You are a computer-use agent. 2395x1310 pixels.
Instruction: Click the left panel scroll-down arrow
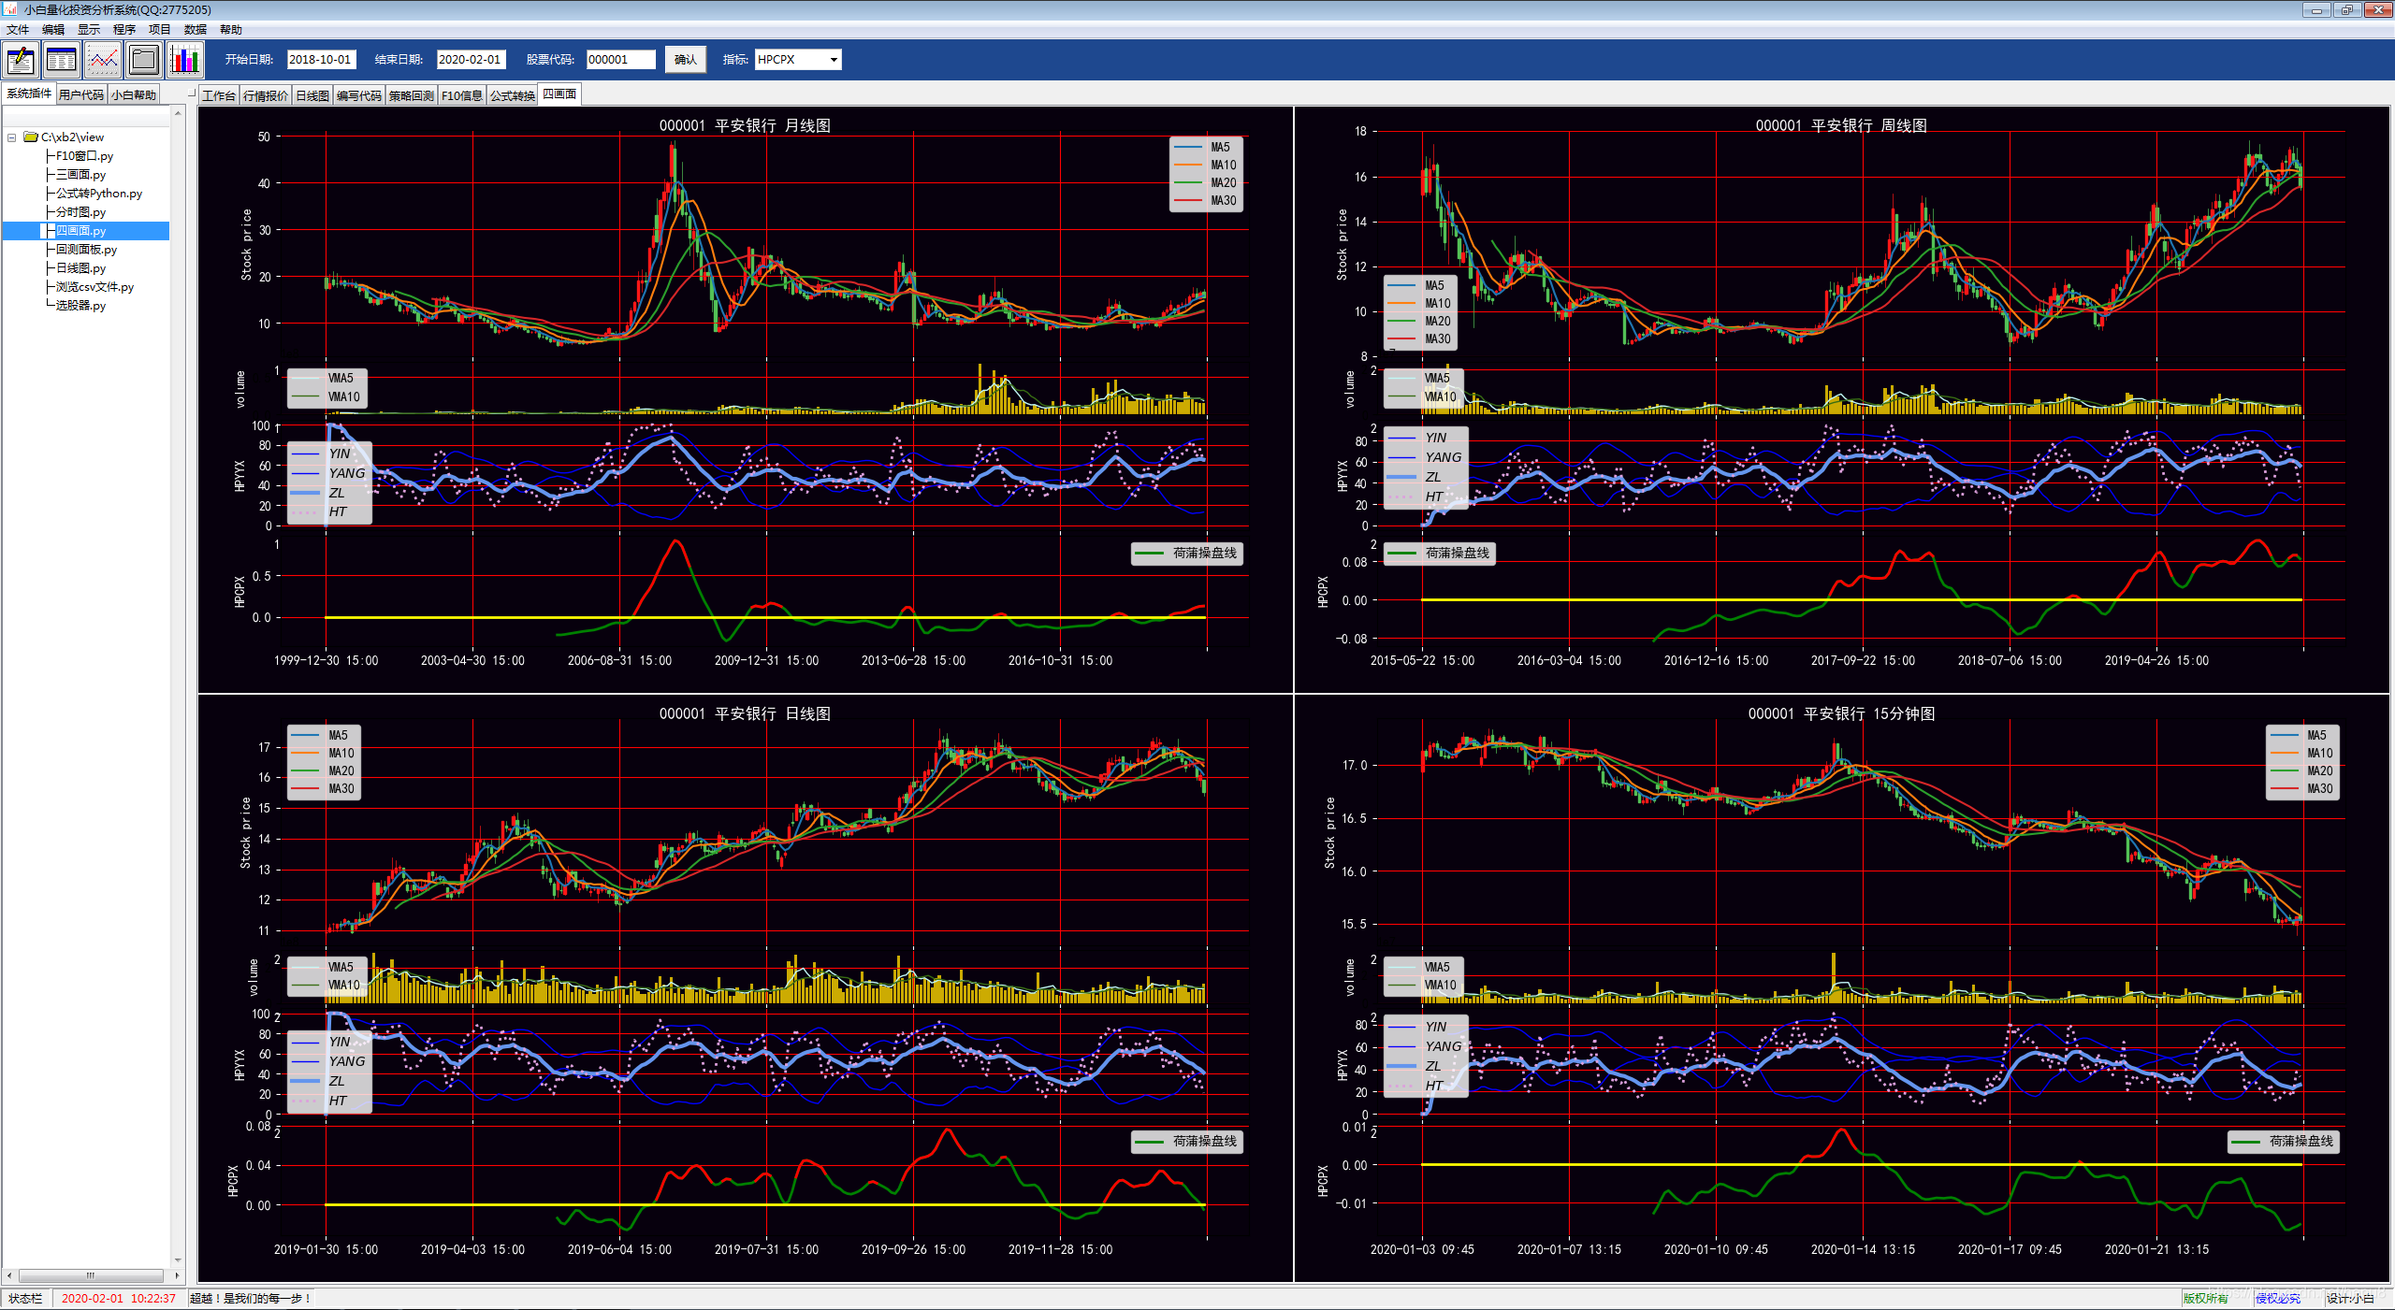pos(178,1260)
